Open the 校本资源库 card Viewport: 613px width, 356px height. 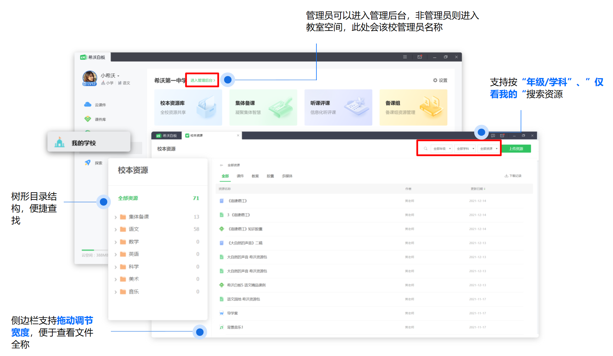pos(188,108)
